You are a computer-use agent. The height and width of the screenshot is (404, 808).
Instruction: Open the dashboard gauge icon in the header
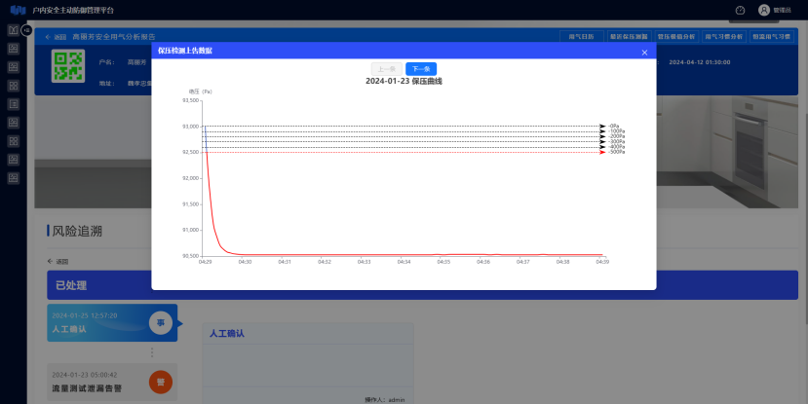click(x=741, y=10)
